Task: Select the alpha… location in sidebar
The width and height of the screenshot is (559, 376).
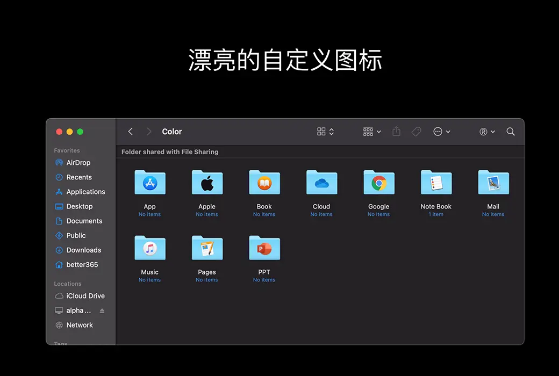Action: click(x=80, y=310)
